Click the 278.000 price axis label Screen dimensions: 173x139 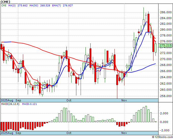166,35
